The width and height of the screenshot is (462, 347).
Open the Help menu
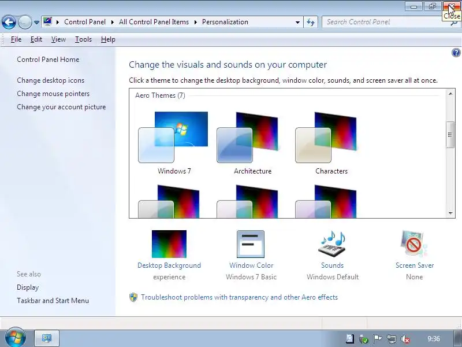click(x=108, y=39)
